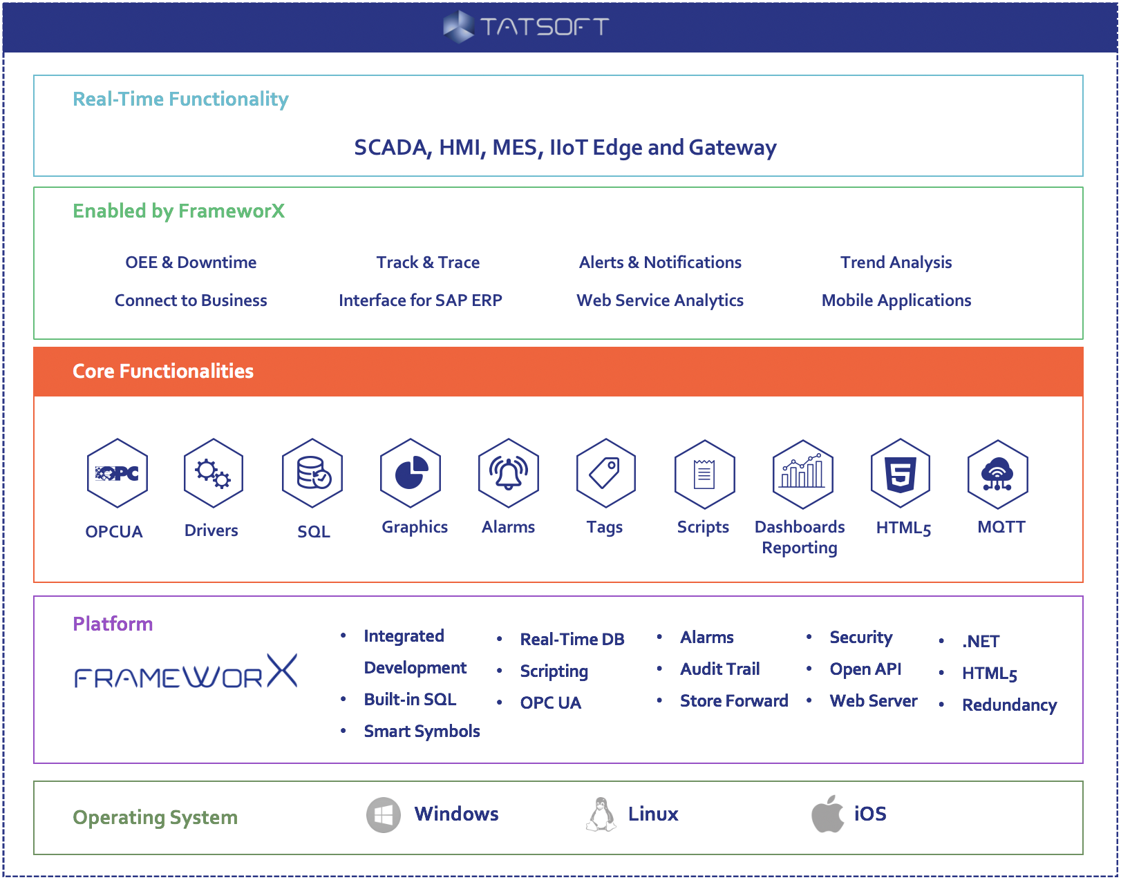Click the Tags label text

pos(604,527)
